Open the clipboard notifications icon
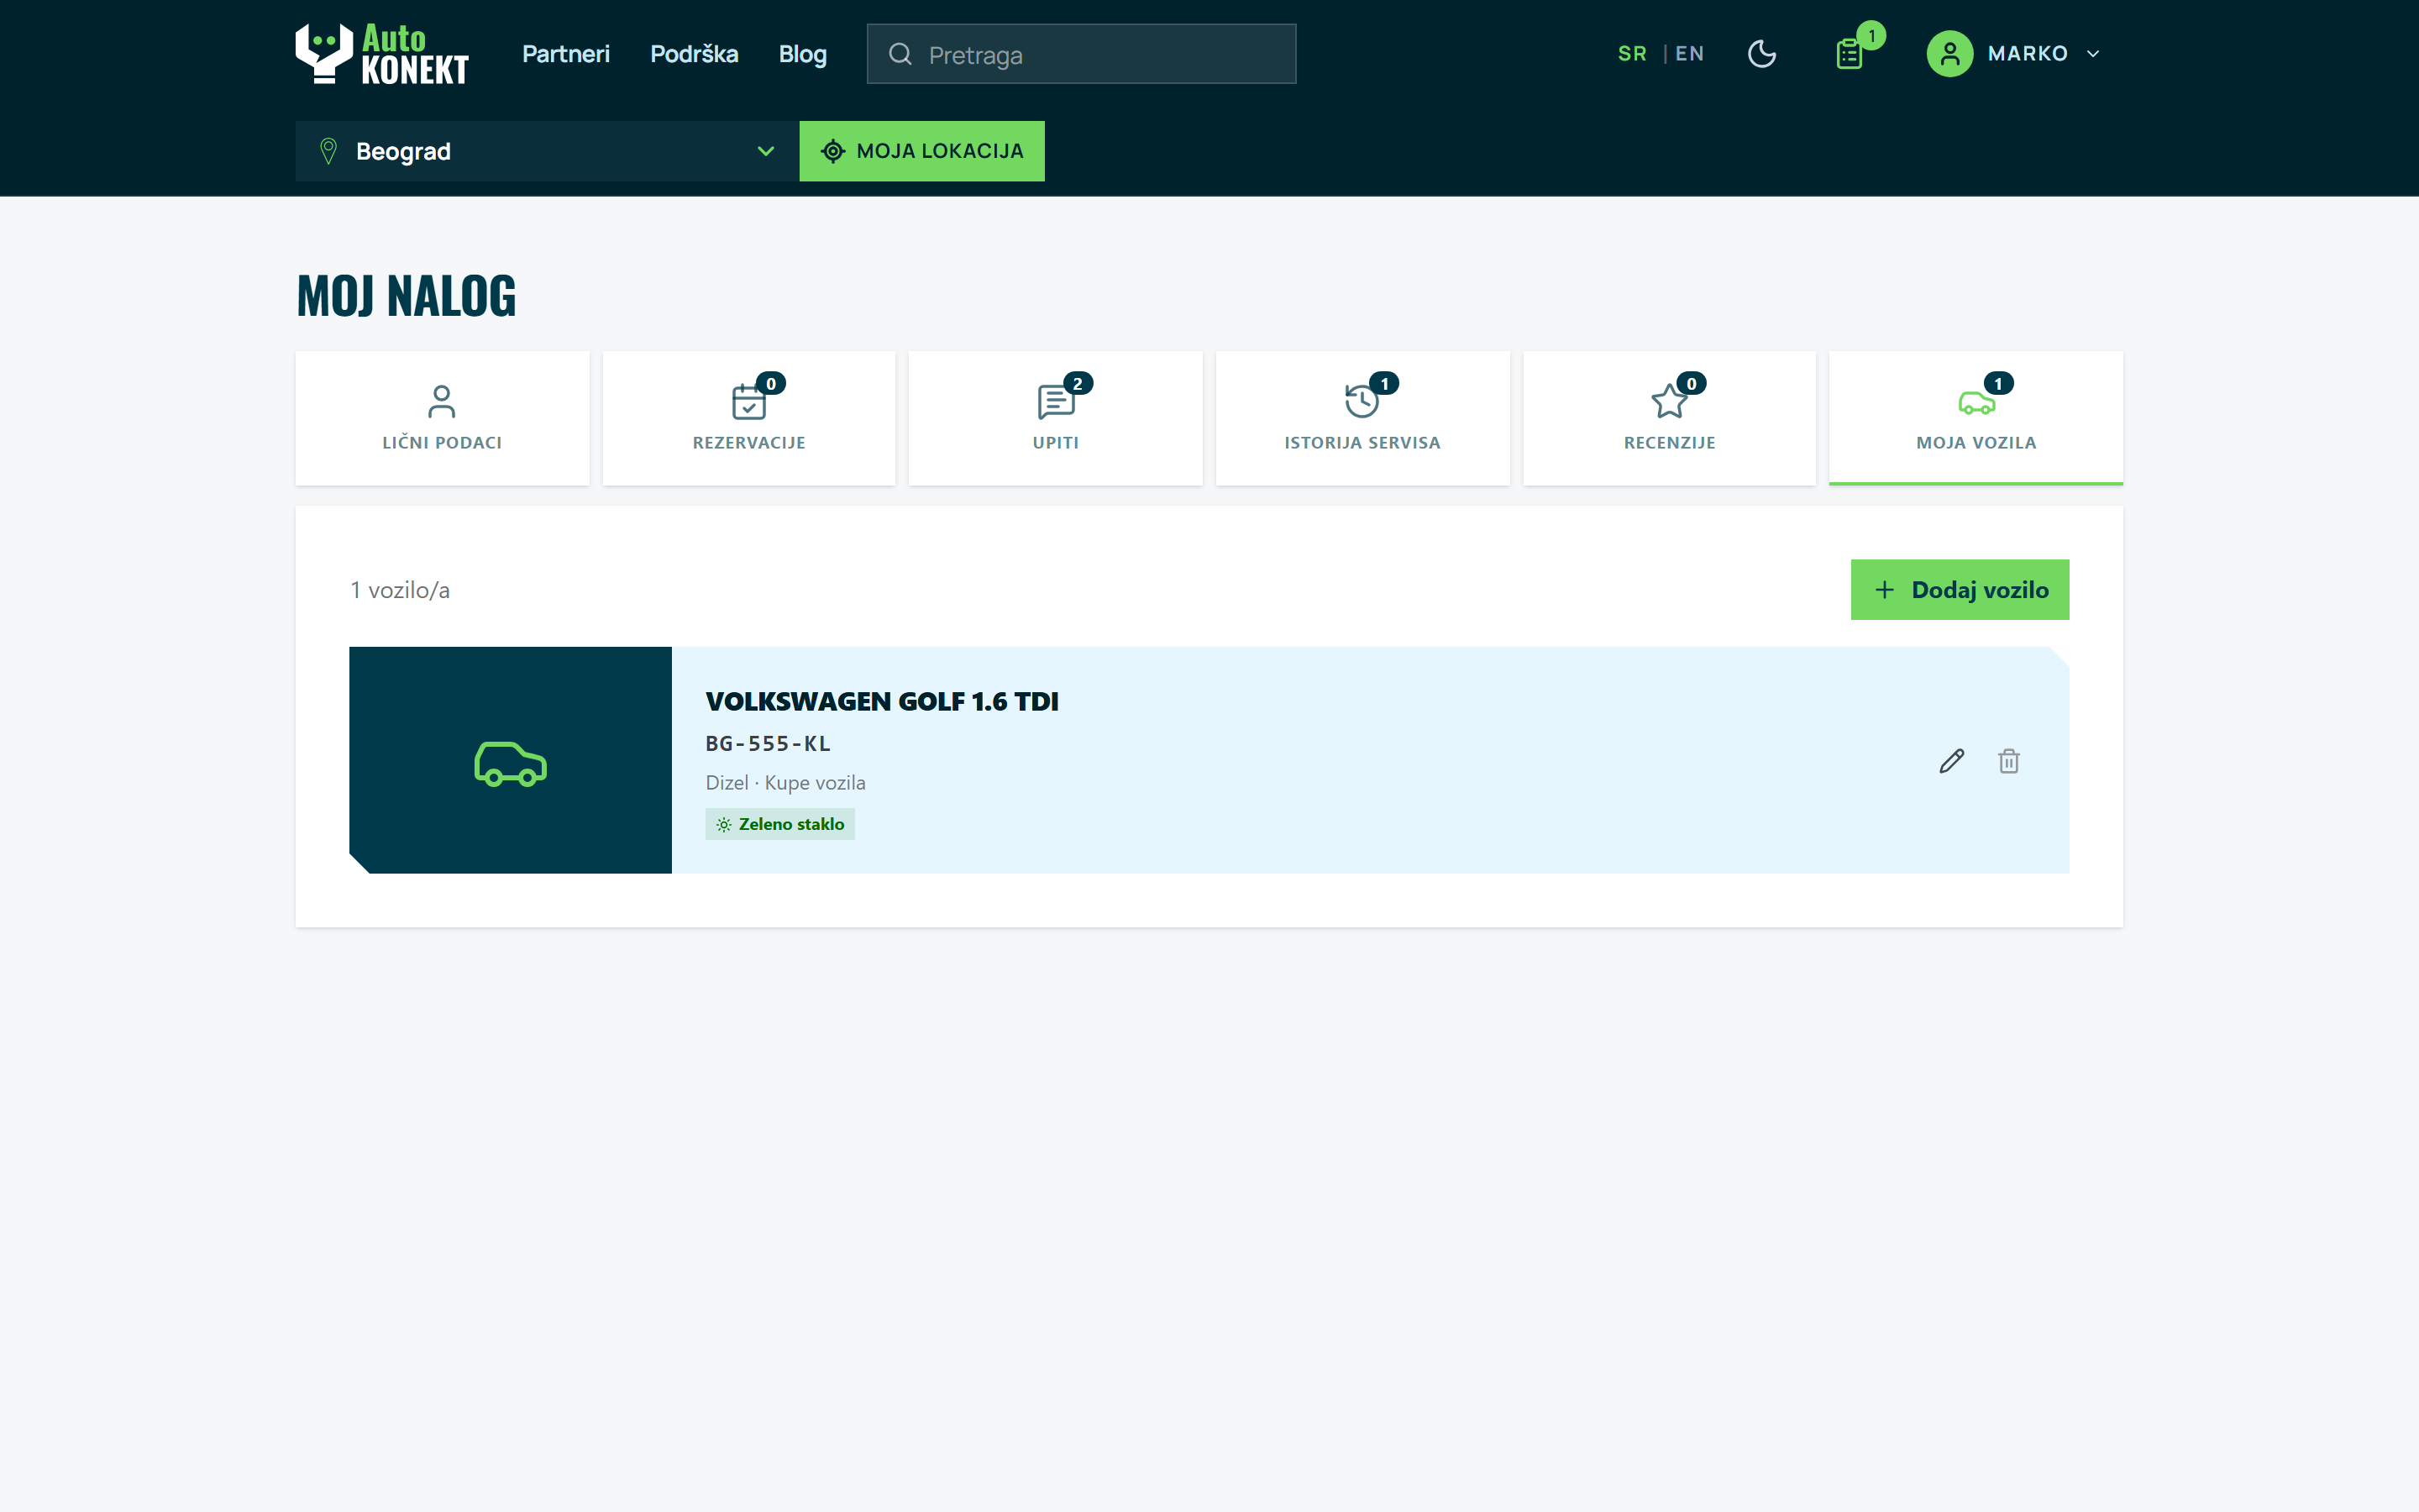 point(1850,54)
